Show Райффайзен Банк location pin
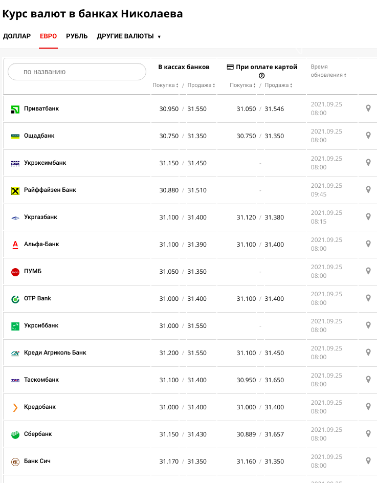 tap(368, 189)
